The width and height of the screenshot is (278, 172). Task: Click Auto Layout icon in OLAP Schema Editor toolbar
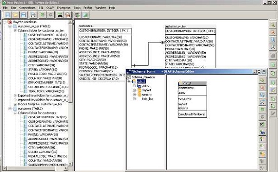point(262,125)
